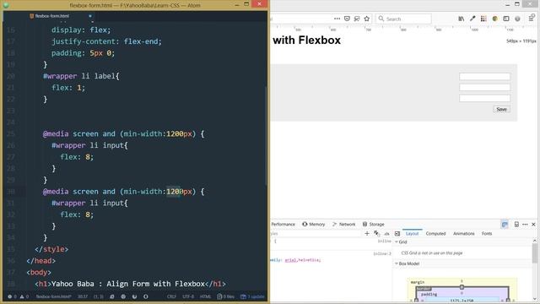Close the developer tools panel
The width and height of the screenshot is (540, 304).
tap(533, 224)
